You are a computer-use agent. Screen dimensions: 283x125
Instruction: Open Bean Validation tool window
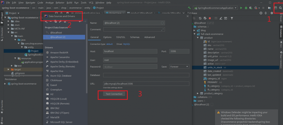pyautogui.click(x=281, y=60)
